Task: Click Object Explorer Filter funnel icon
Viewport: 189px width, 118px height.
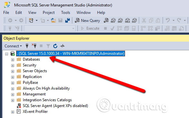Action: [x=48, y=46]
